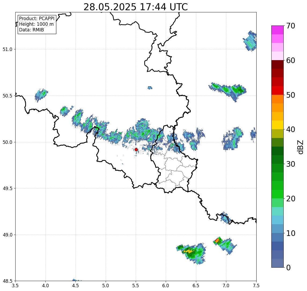
Task: Click the 'Data: RMIB' legend line
Action: click(31, 30)
